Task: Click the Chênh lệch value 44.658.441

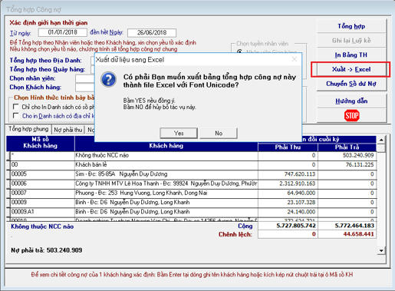Action: (x=358, y=234)
